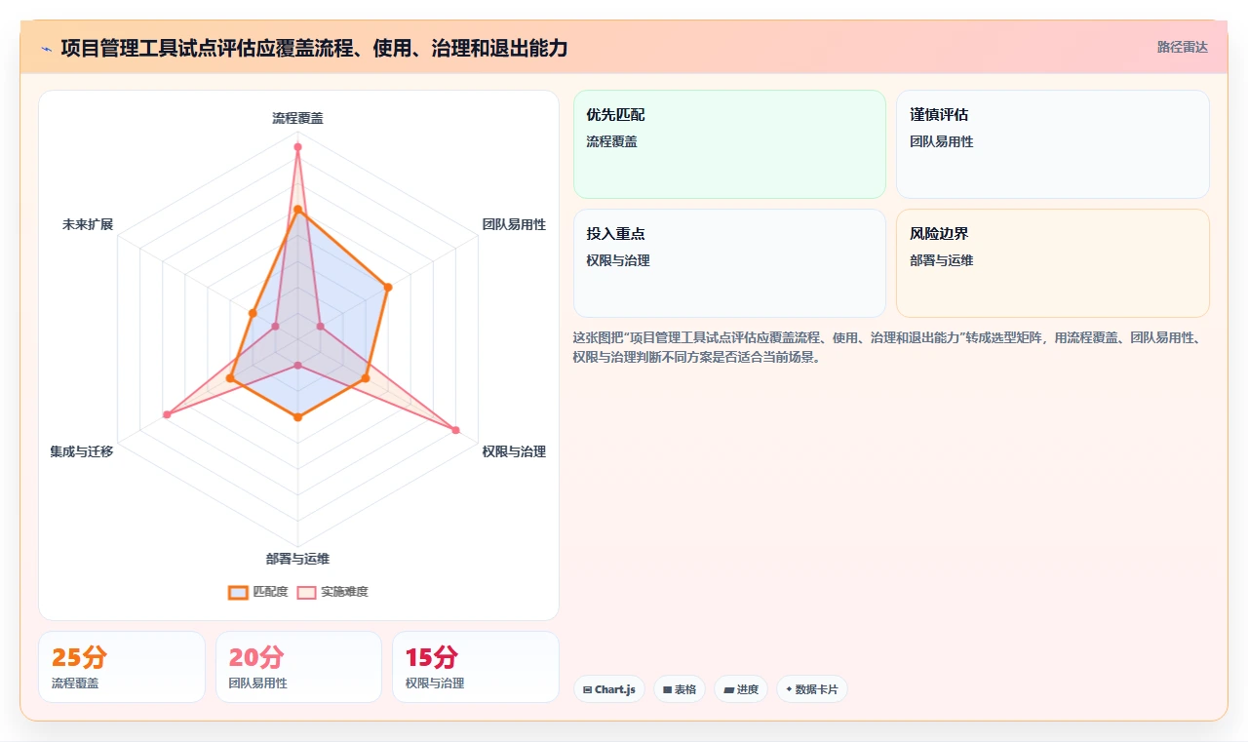Click the orange 匹配度 point on 权限与治理 axis
The width and height of the screenshot is (1248, 742).
[366, 377]
